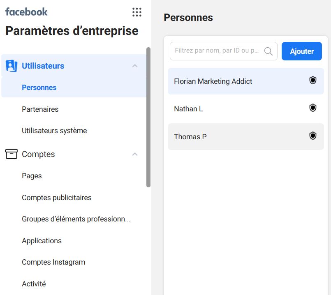Navigate to Comptes publicitaires
331x295 pixels.
(x=56, y=198)
